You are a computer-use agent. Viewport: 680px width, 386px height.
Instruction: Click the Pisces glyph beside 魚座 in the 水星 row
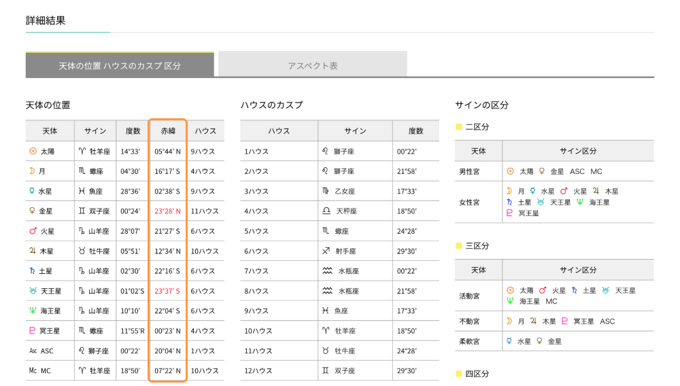pyautogui.click(x=82, y=191)
